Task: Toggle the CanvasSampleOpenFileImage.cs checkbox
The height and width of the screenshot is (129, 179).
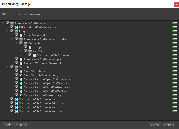Action: tap(17, 79)
